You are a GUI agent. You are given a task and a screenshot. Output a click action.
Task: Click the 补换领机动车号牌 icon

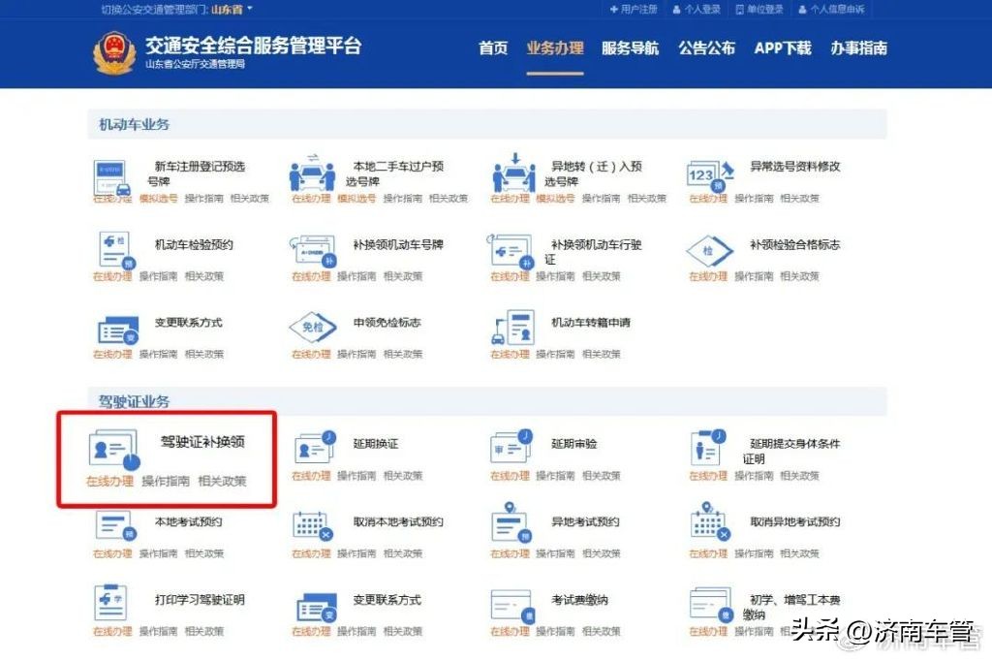pos(311,253)
